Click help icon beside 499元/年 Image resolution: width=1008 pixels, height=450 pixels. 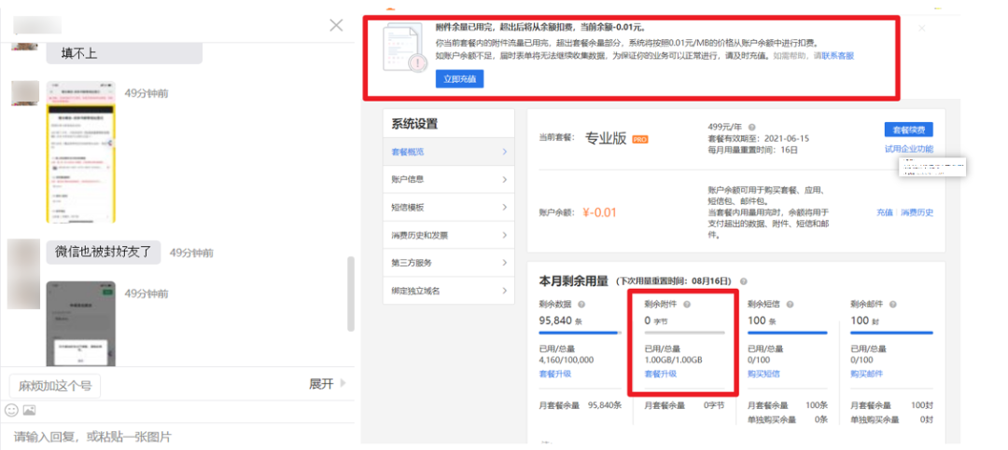click(751, 127)
